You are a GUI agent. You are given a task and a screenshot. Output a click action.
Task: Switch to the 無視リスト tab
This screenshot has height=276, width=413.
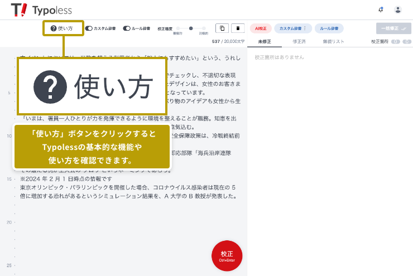tap(333, 42)
